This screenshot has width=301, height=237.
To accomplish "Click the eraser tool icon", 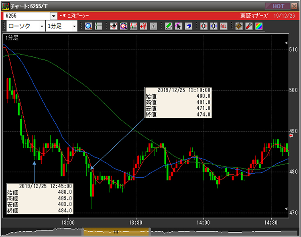I will click(x=189, y=26).
